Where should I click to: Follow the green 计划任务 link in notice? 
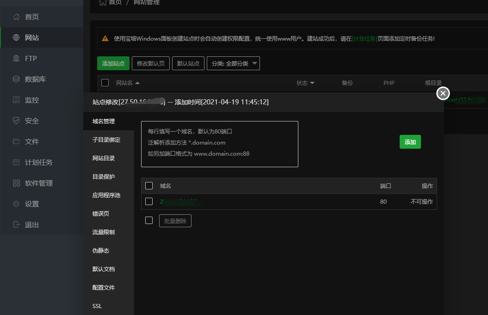364,38
